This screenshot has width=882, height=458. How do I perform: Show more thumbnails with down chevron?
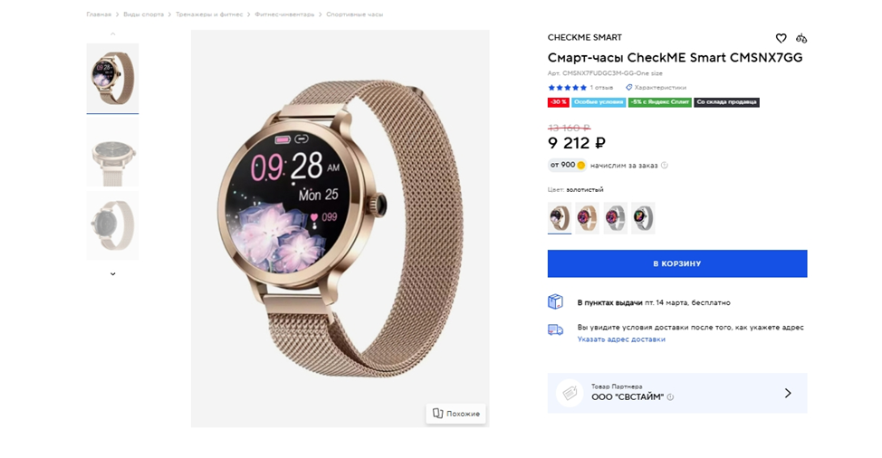tap(112, 273)
